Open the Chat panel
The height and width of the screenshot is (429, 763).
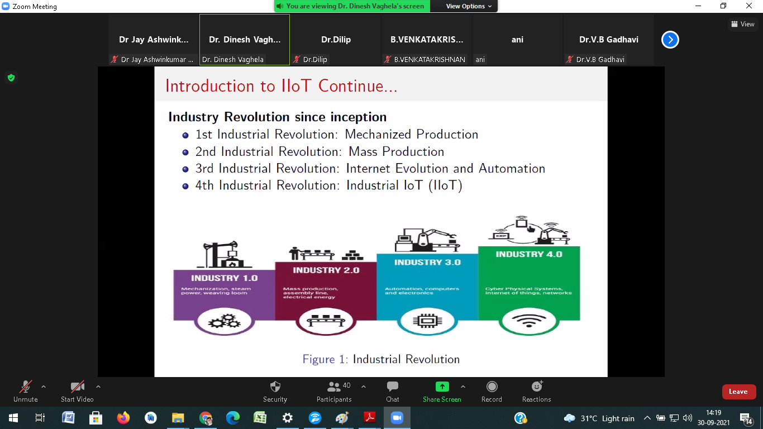(x=393, y=391)
